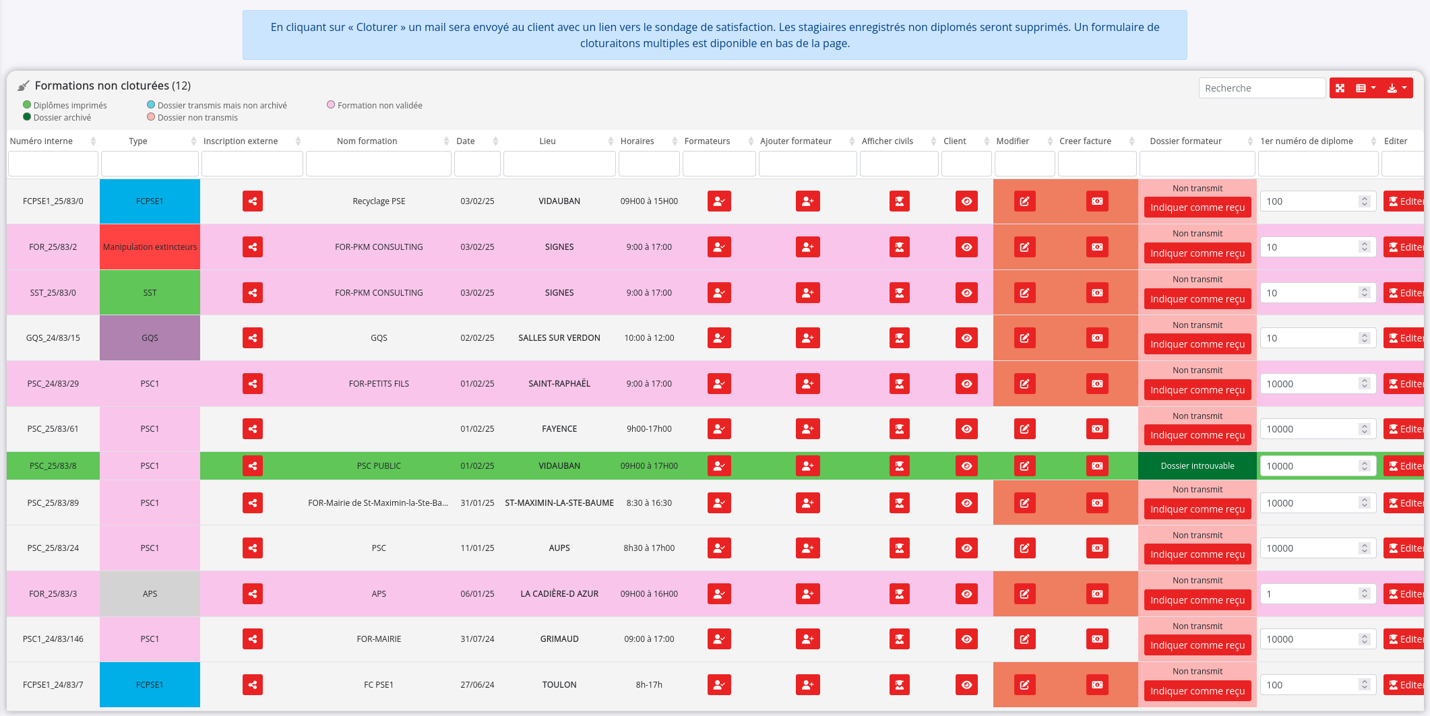The width and height of the screenshot is (1430, 716).
Task: Open the export download dropdown
Action: (x=1396, y=88)
